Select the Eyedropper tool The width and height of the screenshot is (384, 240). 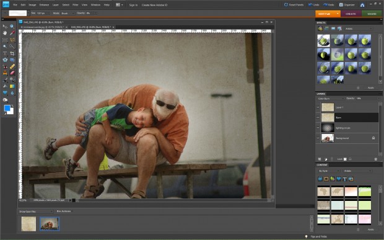click(x=12, y=33)
